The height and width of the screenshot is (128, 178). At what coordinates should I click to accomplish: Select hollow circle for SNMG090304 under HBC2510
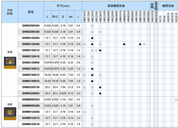click(x=92, y=26)
